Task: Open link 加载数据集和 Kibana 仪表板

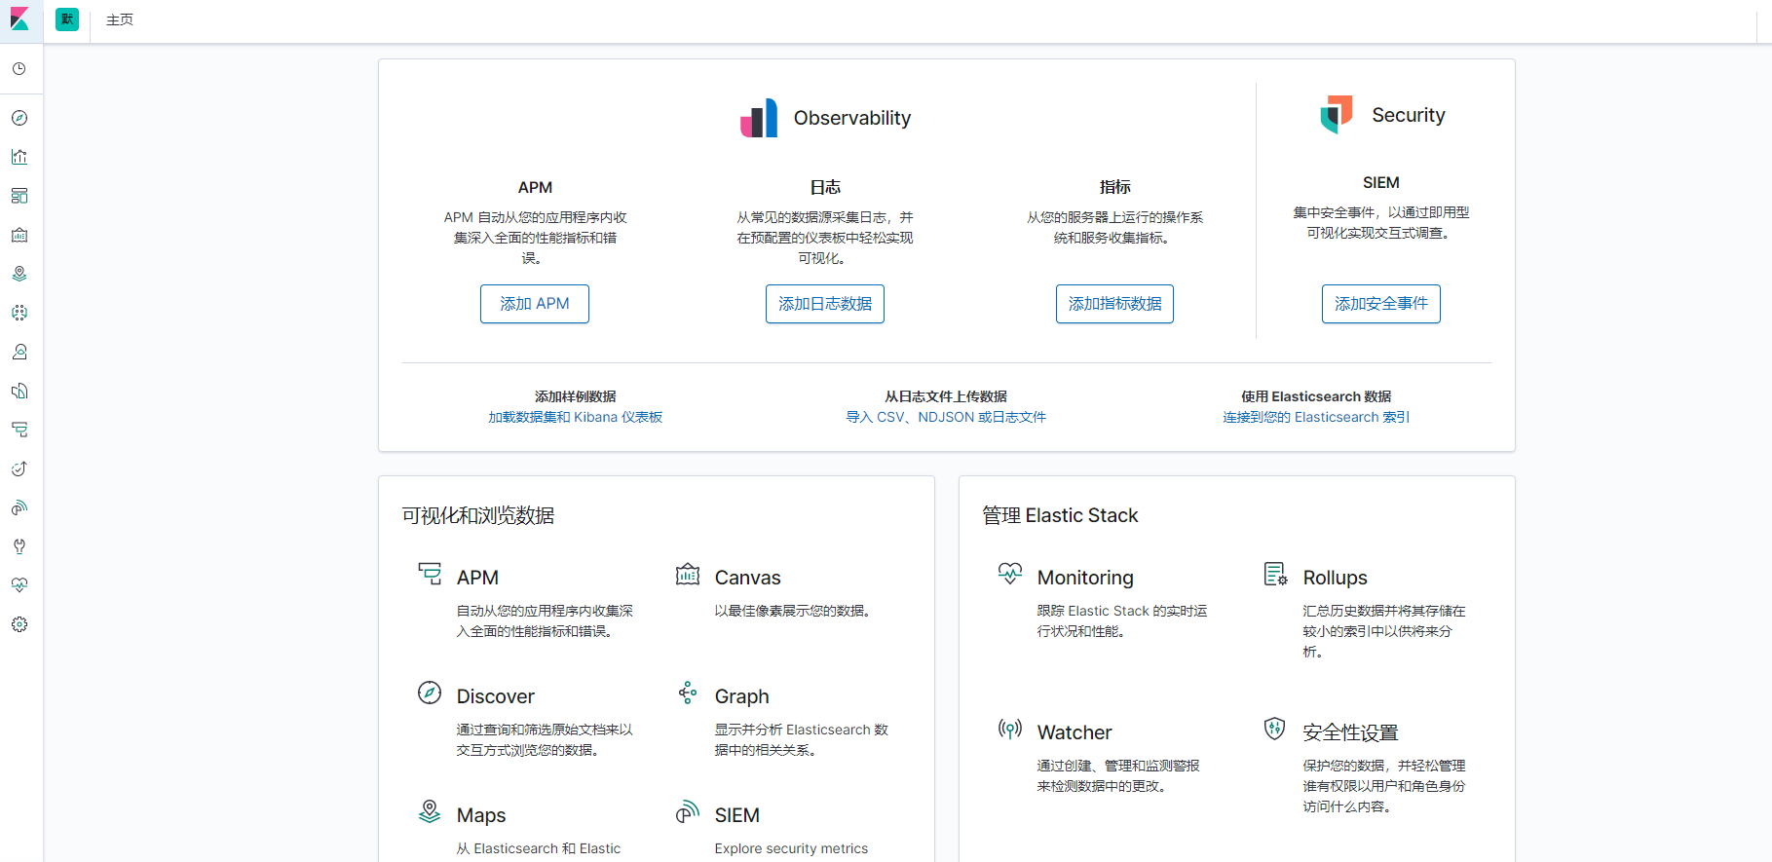Action: [x=576, y=417]
